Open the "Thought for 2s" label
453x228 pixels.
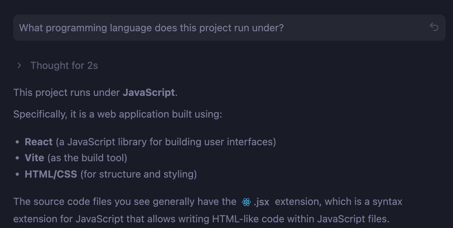(64, 65)
